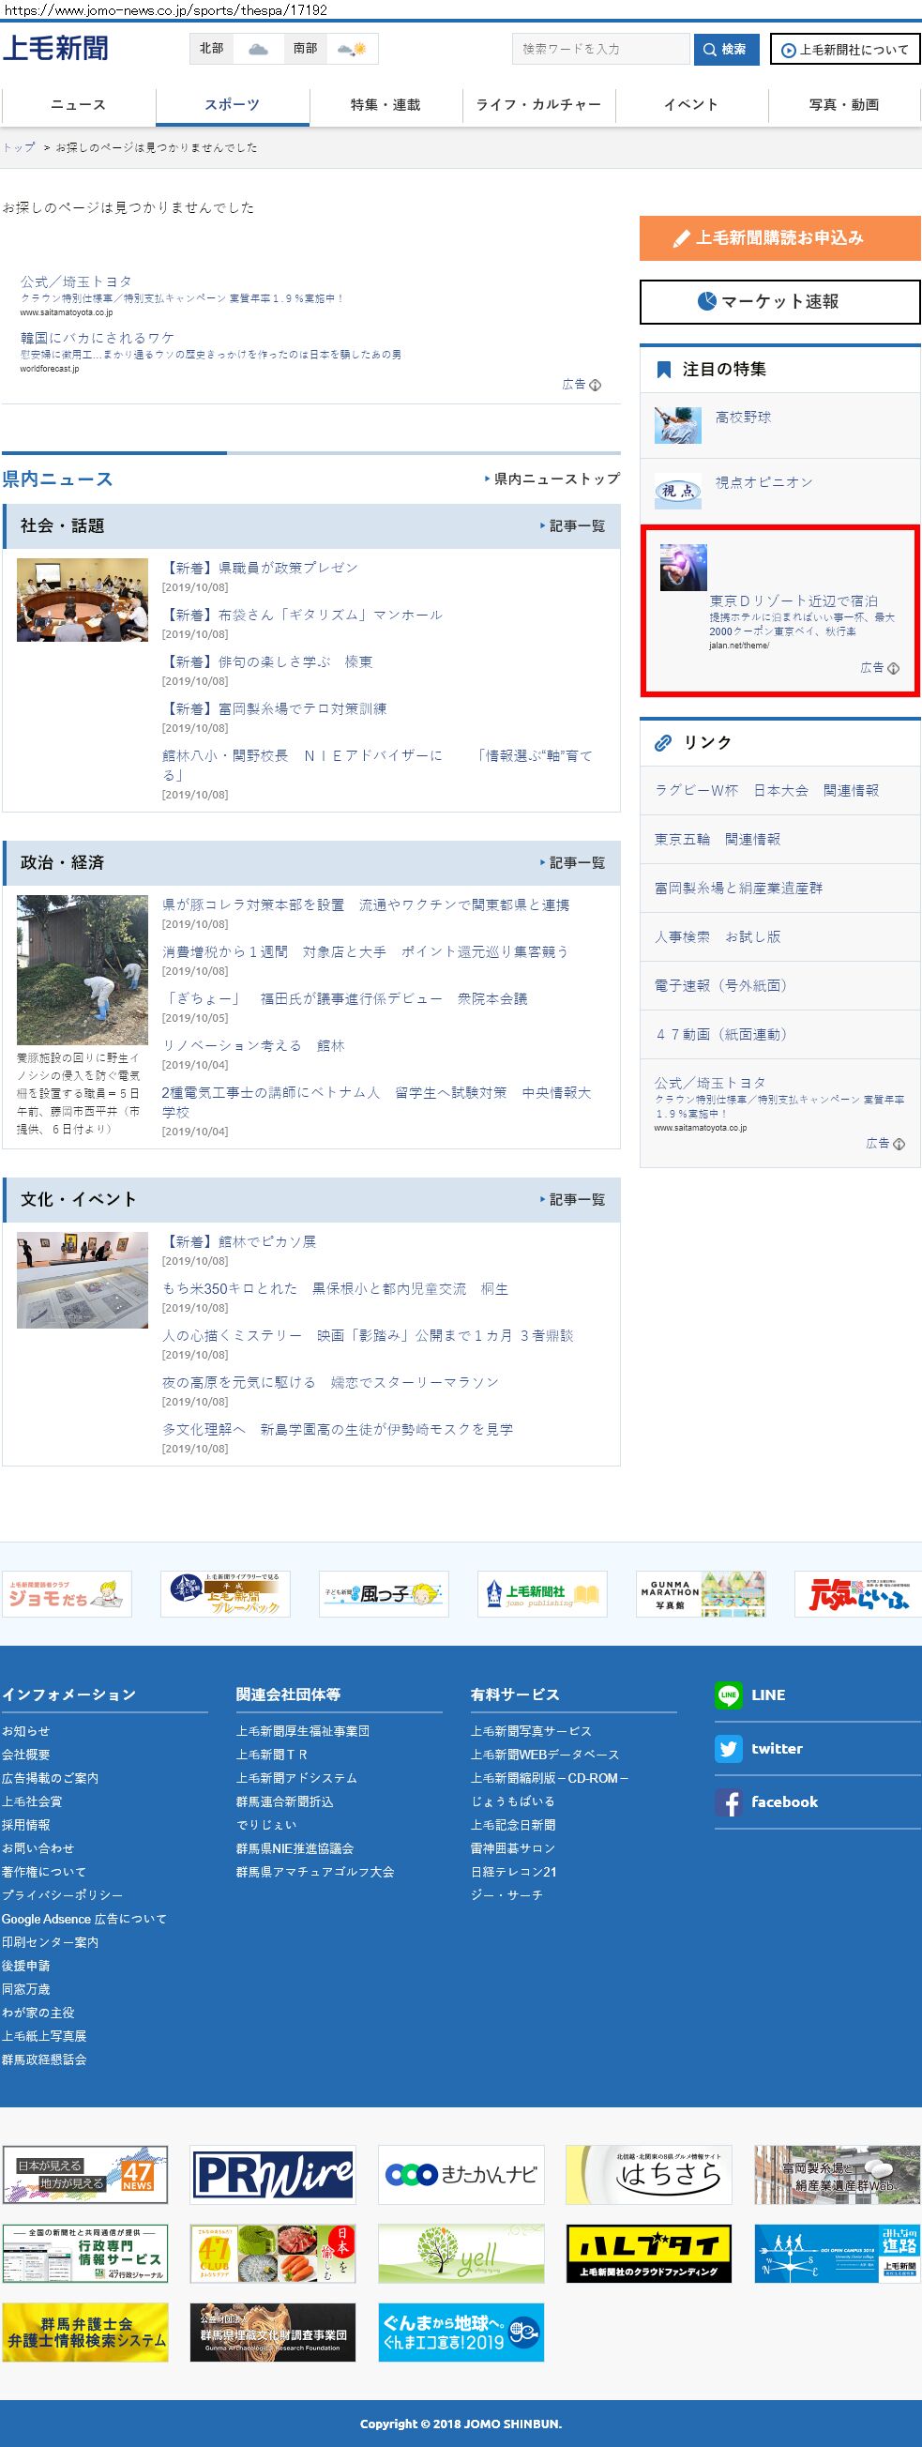Click the northern area cloudy weather icon
This screenshot has width=922, height=2447.
(257, 50)
